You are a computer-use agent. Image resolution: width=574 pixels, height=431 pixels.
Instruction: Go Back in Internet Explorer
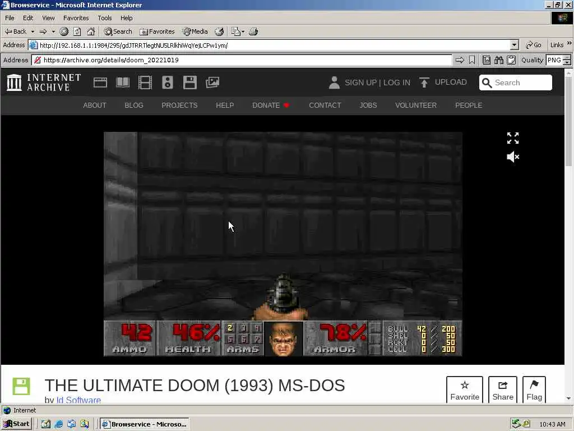15,31
